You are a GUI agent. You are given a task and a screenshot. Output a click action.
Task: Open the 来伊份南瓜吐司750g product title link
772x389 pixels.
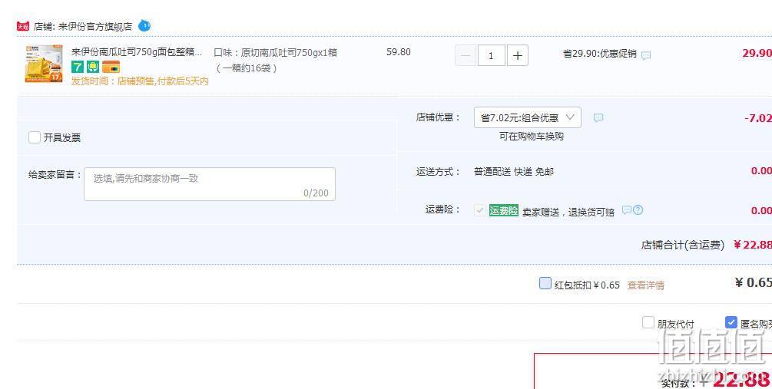[137, 51]
